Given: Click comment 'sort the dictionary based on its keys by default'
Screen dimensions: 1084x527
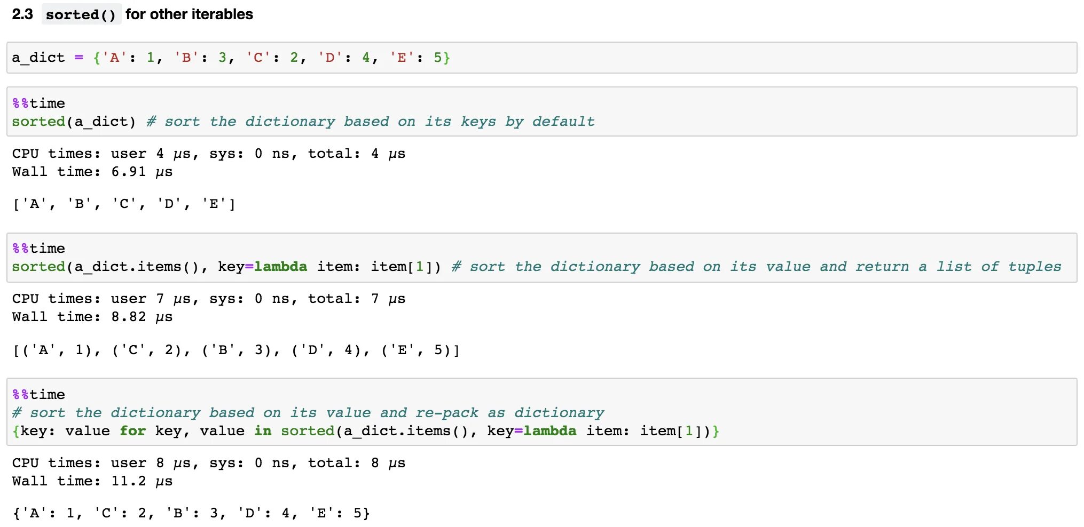Looking at the screenshot, I should coord(371,122).
